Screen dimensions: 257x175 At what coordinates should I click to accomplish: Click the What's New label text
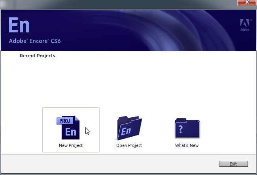pyautogui.click(x=187, y=145)
